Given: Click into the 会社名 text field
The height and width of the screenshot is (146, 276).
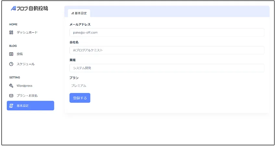Looking at the screenshot, I should [167, 50].
